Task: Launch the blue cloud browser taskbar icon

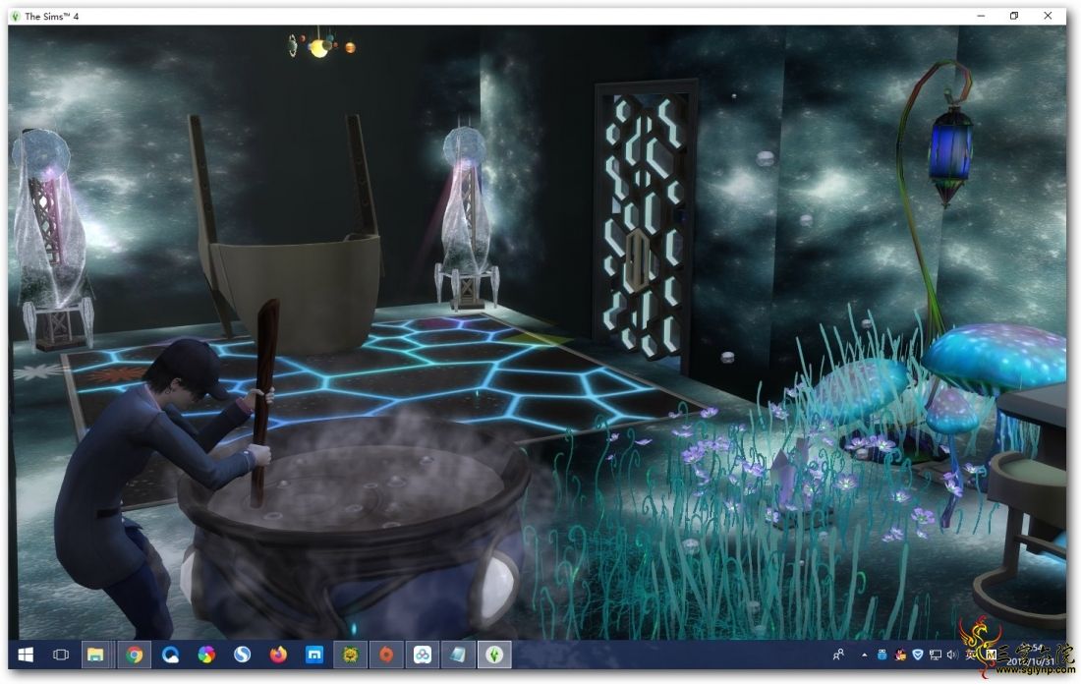Action: (170, 655)
